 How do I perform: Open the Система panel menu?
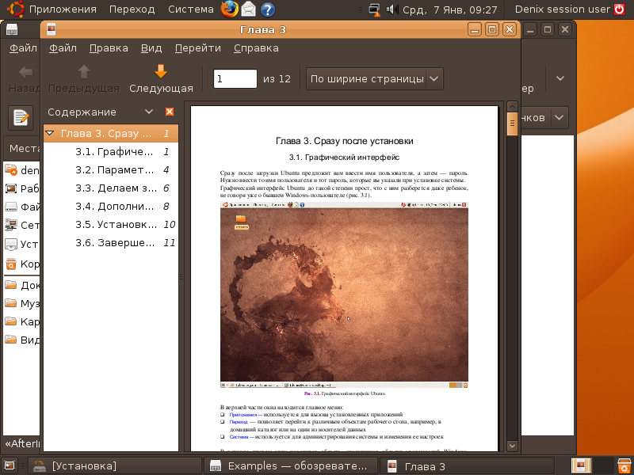[190, 9]
